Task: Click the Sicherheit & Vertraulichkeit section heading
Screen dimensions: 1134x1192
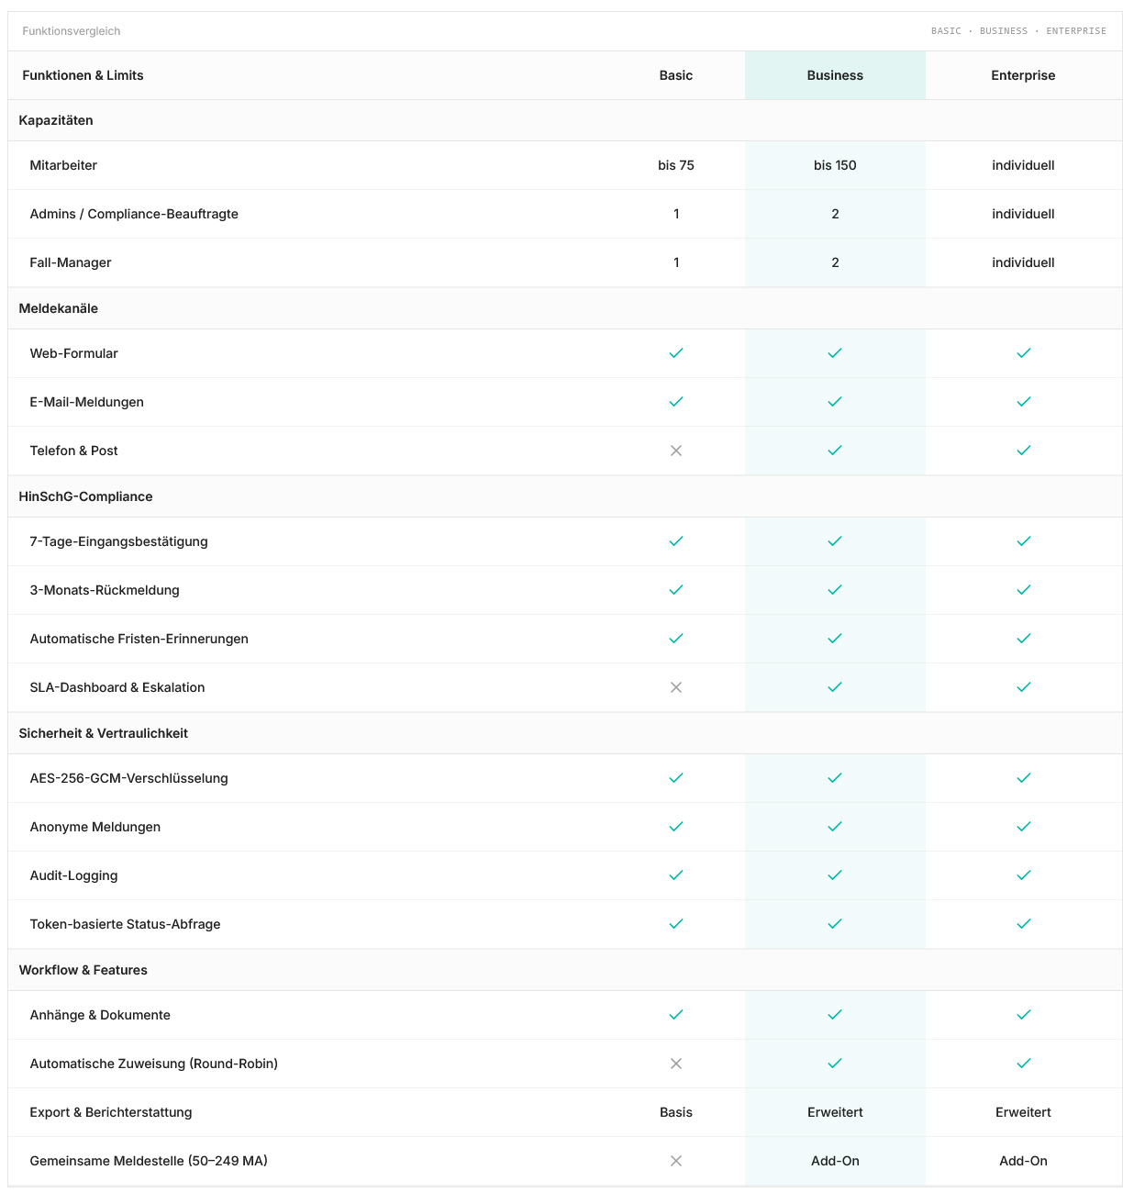Action: tap(104, 733)
